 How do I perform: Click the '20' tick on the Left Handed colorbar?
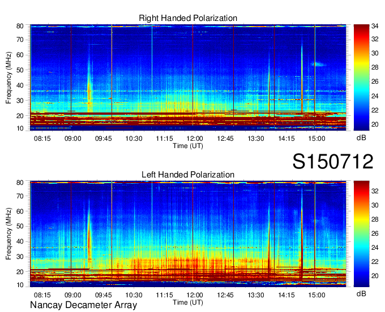375,276
